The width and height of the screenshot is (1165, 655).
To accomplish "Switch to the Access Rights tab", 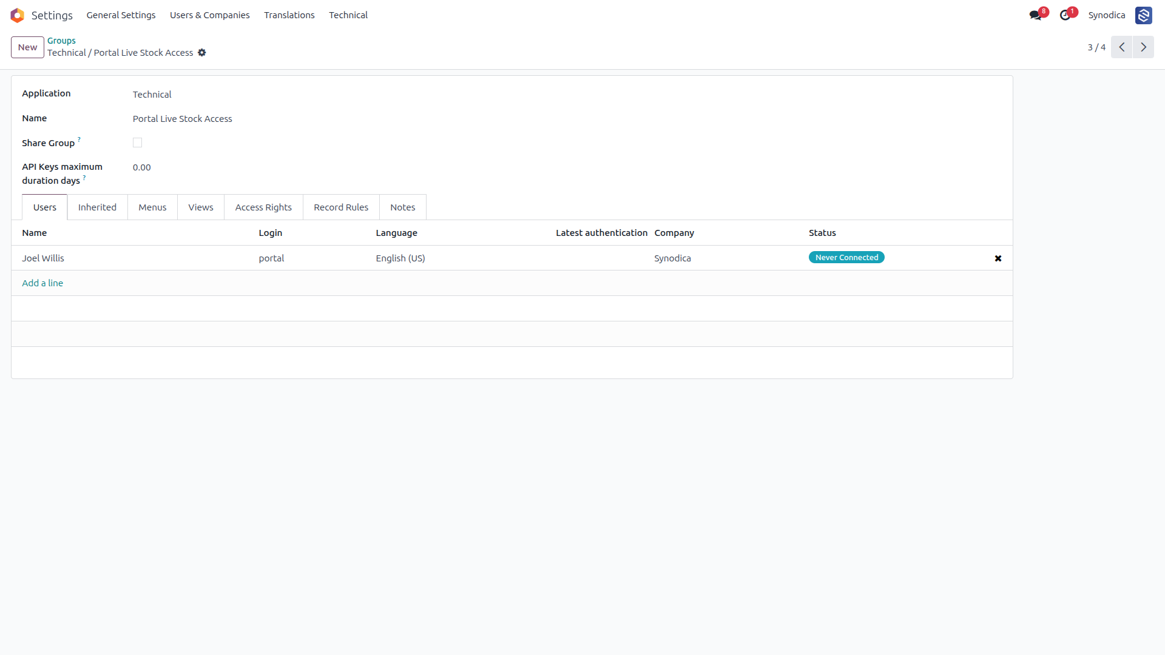I will (x=263, y=207).
